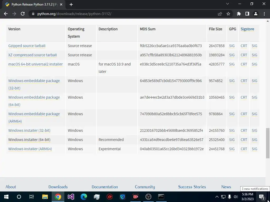This screenshot has width=270, height=202.
Task: Share this page from the address bar
Action: click(220, 14)
